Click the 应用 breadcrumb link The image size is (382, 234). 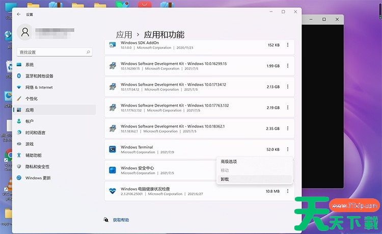(124, 35)
